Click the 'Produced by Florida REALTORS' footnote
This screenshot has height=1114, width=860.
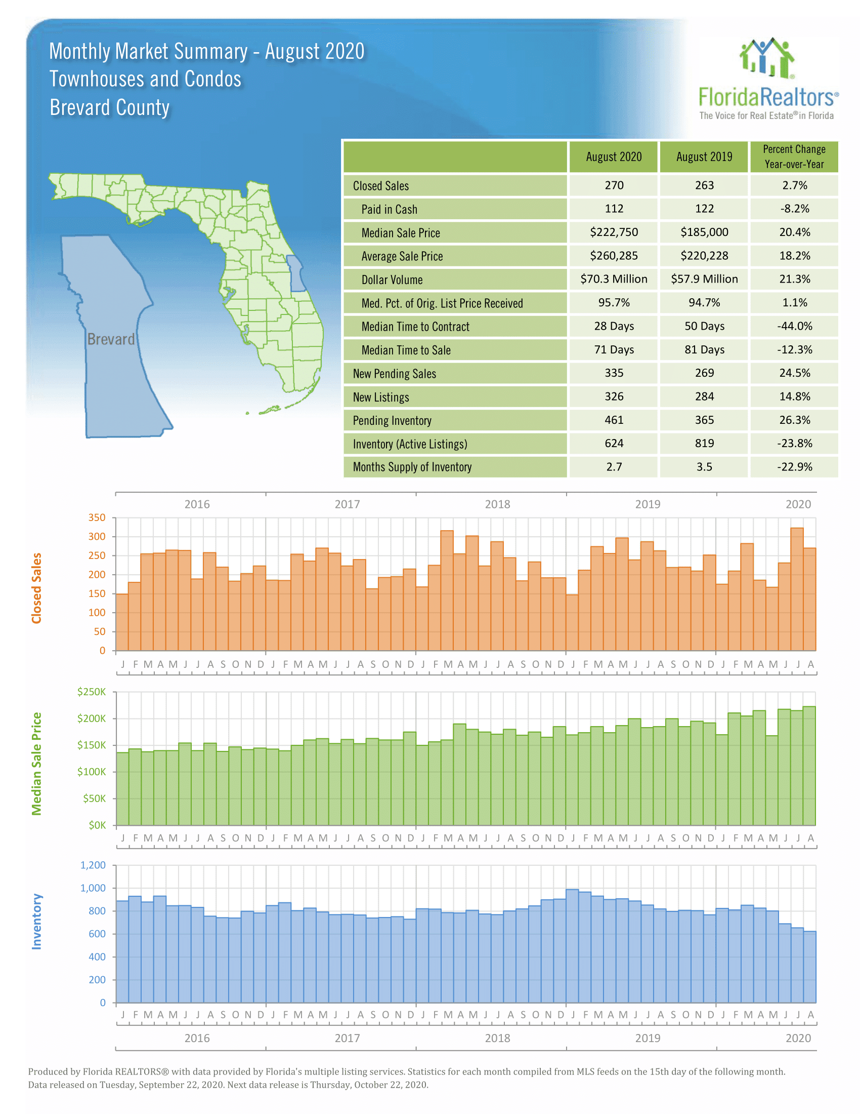407,1078
